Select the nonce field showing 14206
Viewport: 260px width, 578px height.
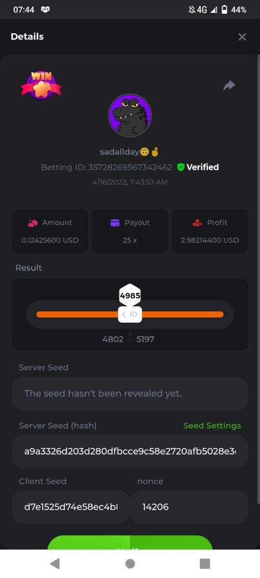point(189,507)
